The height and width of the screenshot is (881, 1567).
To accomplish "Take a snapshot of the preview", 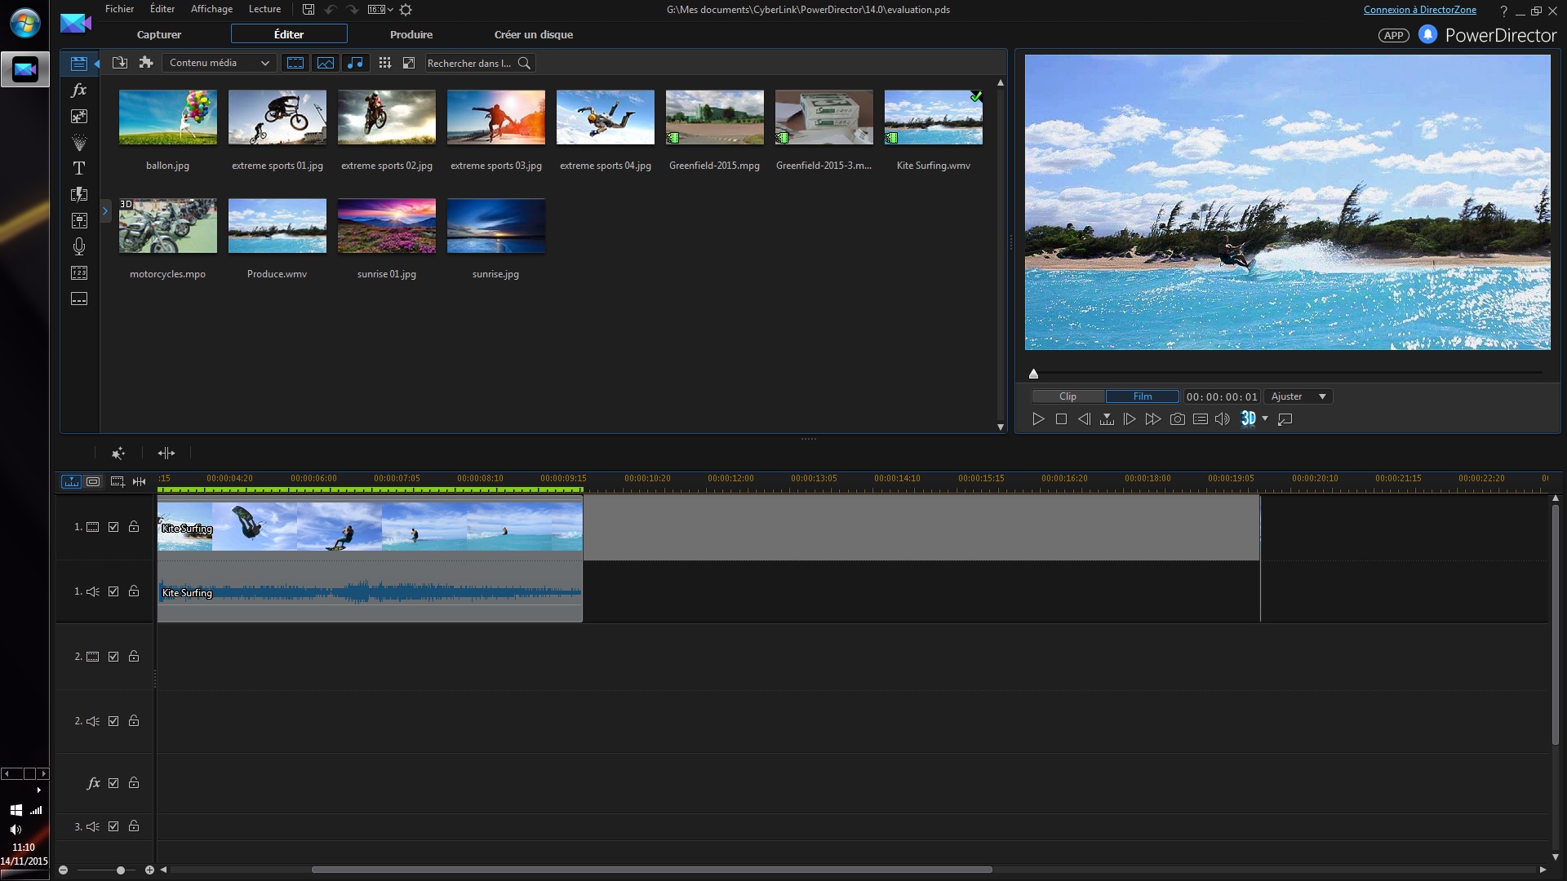I will click(1177, 419).
